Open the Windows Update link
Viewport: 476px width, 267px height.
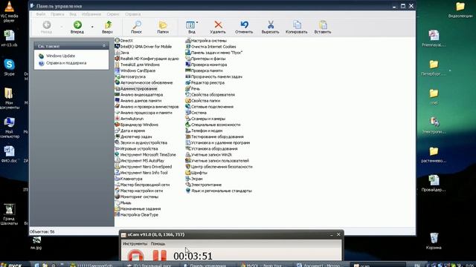click(x=60, y=56)
